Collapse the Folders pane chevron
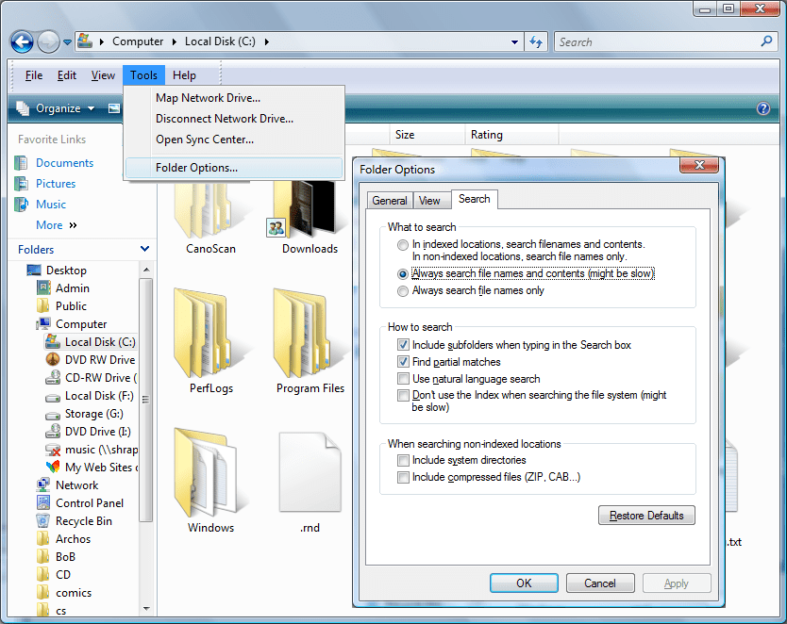The image size is (787, 624). [x=144, y=249]
